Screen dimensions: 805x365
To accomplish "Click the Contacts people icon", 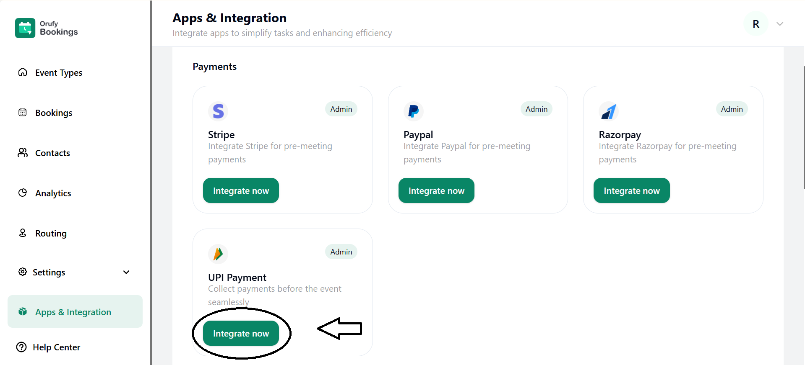I will (23, 152).
